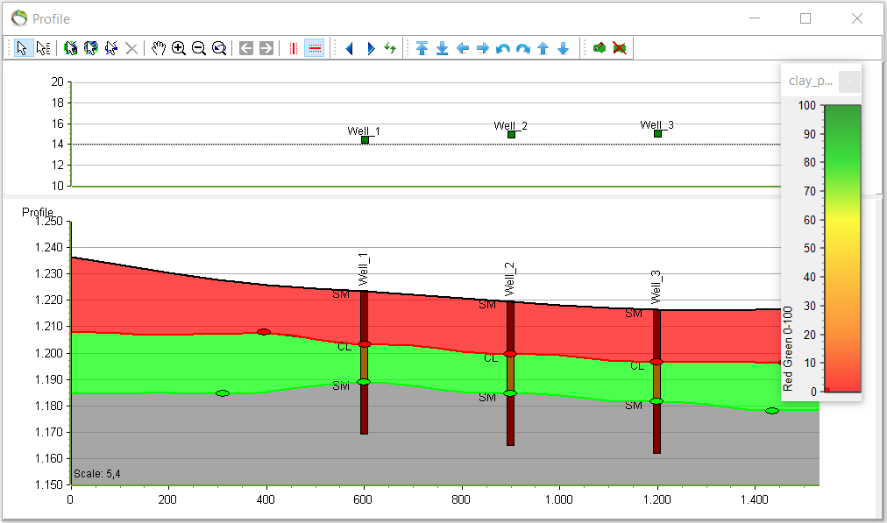Screen dimensions: 887x523
Task: Click the first green-blue cursor selection tool
Action: pos(70,48)
